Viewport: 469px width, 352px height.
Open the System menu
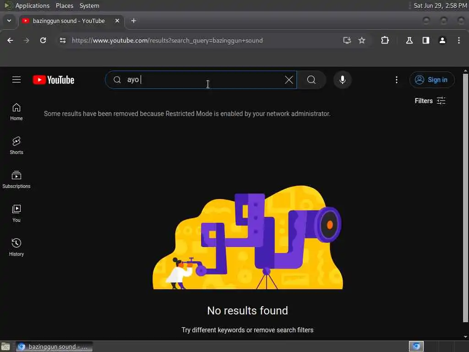pos(89,5)
